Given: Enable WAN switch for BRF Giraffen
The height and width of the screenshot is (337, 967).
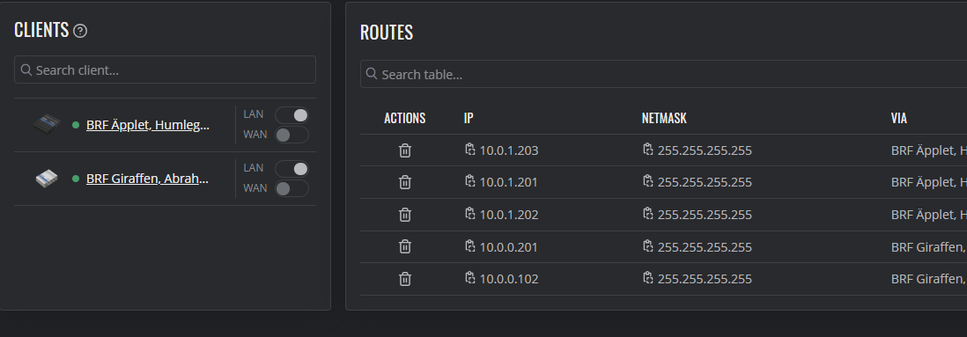Looking at the screenshot, I should click(x=292, y=188).
